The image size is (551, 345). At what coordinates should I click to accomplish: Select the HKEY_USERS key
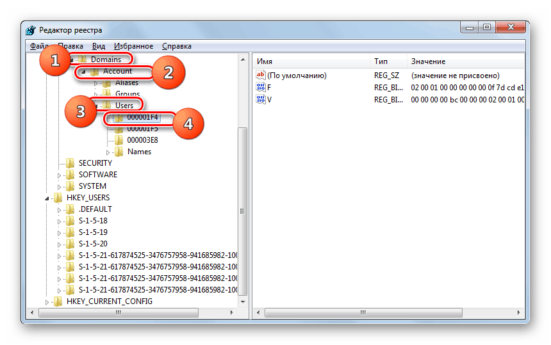pos(88,198)
